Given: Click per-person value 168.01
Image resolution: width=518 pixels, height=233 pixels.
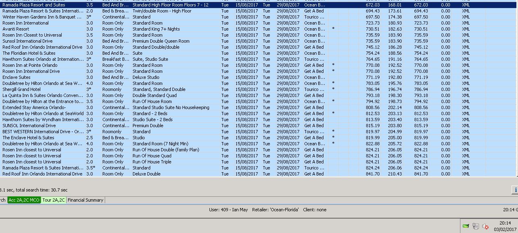Looking at the screenshot, I should pos(395,5).
